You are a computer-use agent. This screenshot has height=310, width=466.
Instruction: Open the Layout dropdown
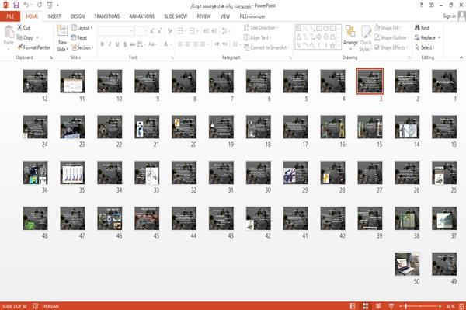point(82,28)
